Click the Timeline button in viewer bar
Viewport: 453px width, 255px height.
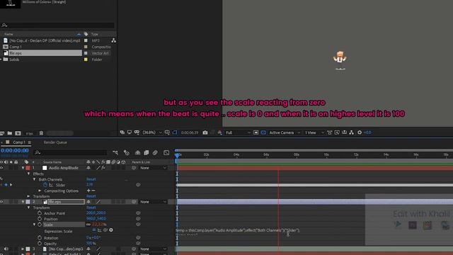tap(345, 132)
